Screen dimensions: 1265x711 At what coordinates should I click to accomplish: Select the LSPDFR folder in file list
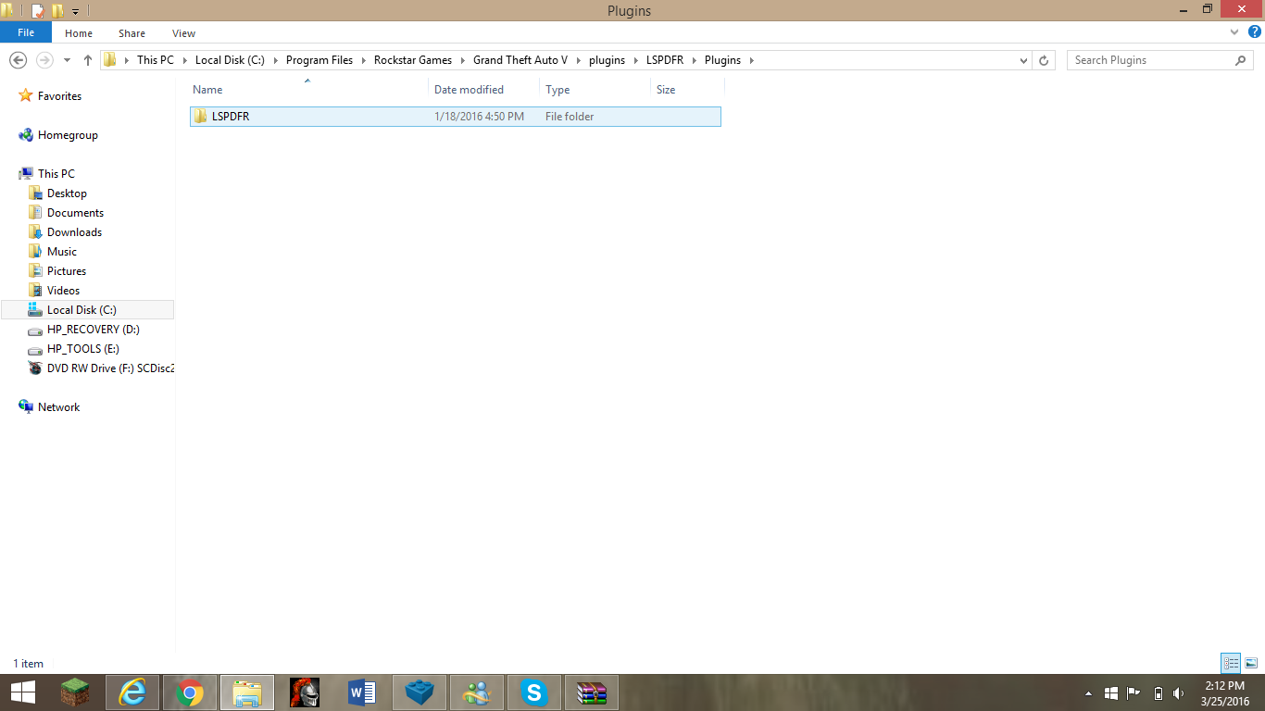455,117
